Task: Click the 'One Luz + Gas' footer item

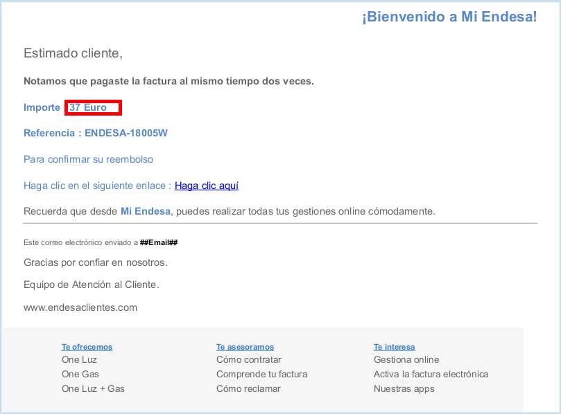Action: (93, 388)
